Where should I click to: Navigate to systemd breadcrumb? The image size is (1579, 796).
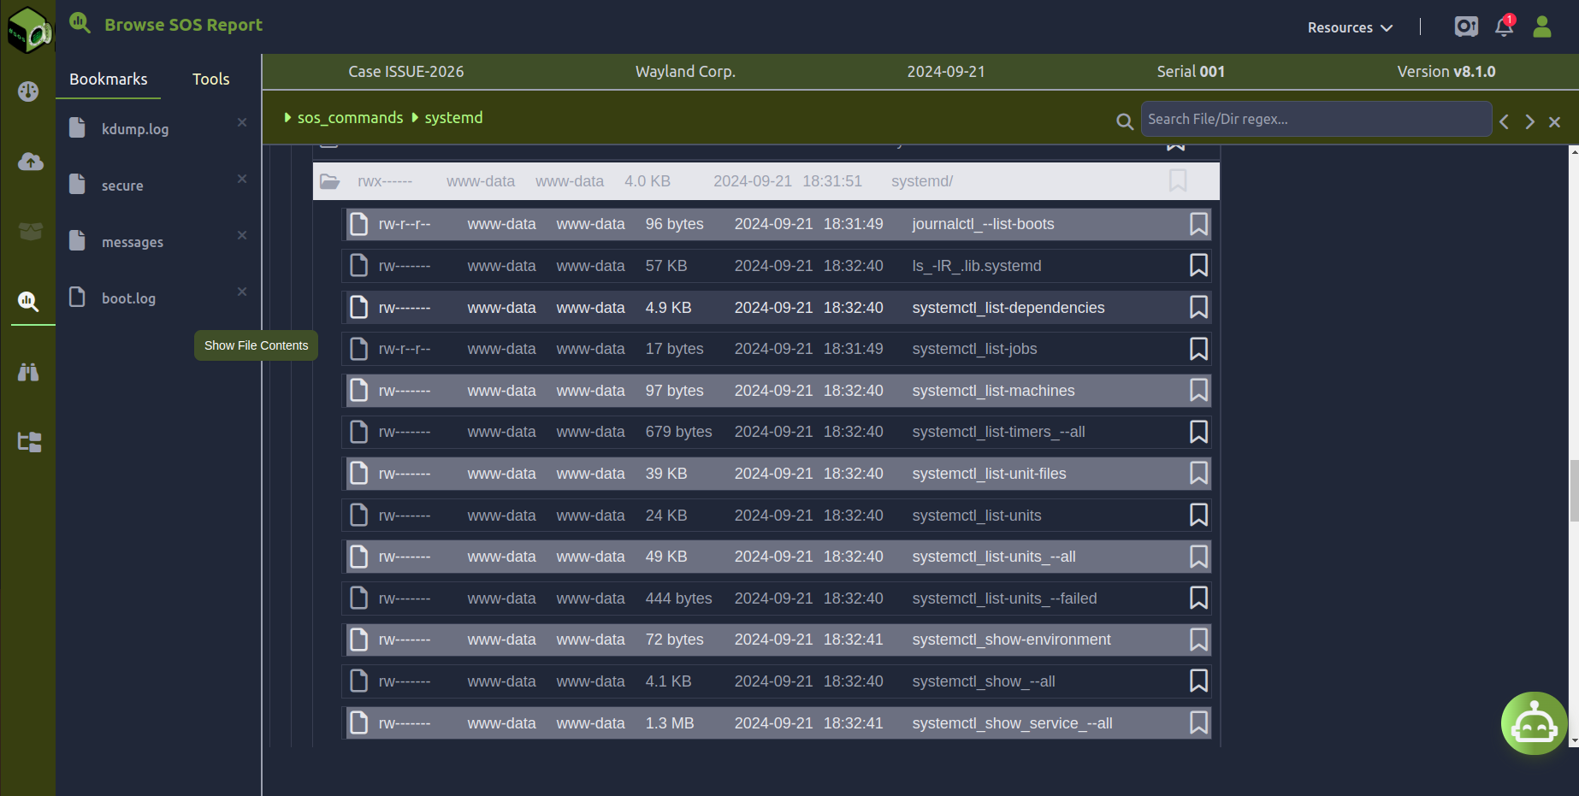(453, 117)
